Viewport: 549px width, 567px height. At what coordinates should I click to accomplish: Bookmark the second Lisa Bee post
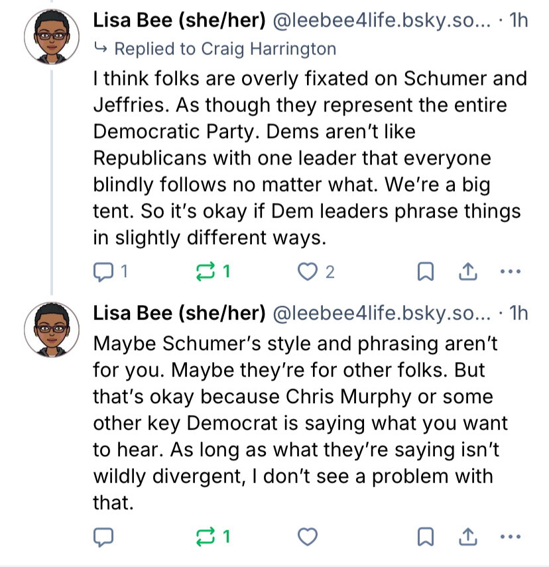[426, 536]
